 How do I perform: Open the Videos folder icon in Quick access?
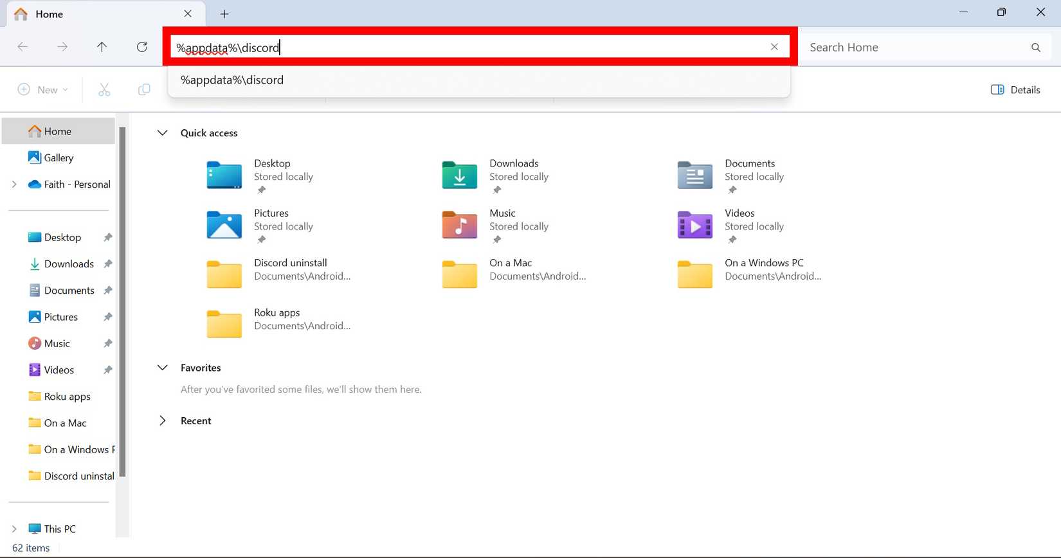(694, 226)
